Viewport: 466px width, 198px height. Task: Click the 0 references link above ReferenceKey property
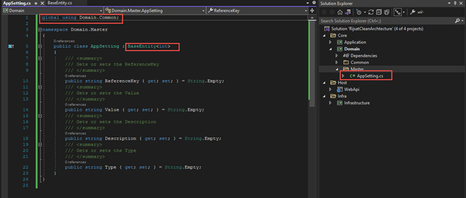tap(76, 76)
